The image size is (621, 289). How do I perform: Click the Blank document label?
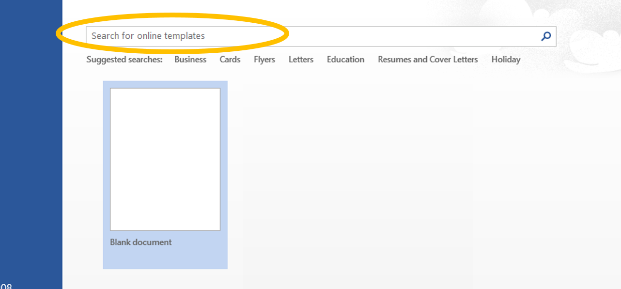(141, 242)
